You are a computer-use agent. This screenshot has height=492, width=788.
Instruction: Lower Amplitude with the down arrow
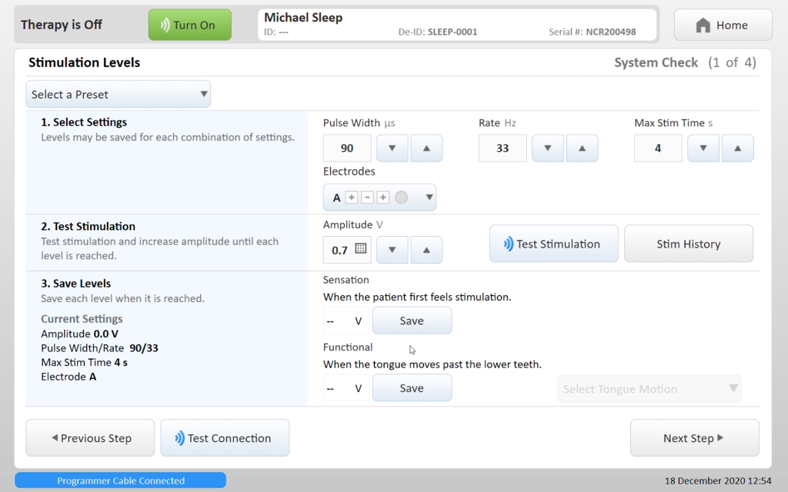point(392,250)
